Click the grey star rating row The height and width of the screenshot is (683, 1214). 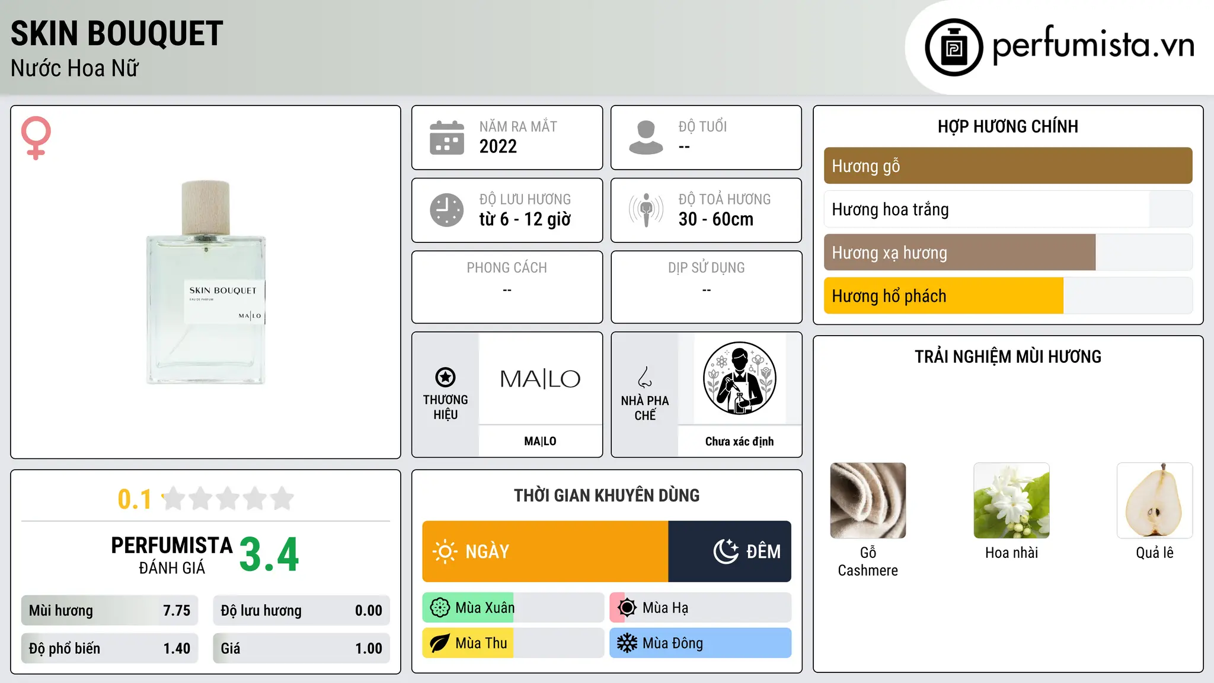click(x=228, y=499)
